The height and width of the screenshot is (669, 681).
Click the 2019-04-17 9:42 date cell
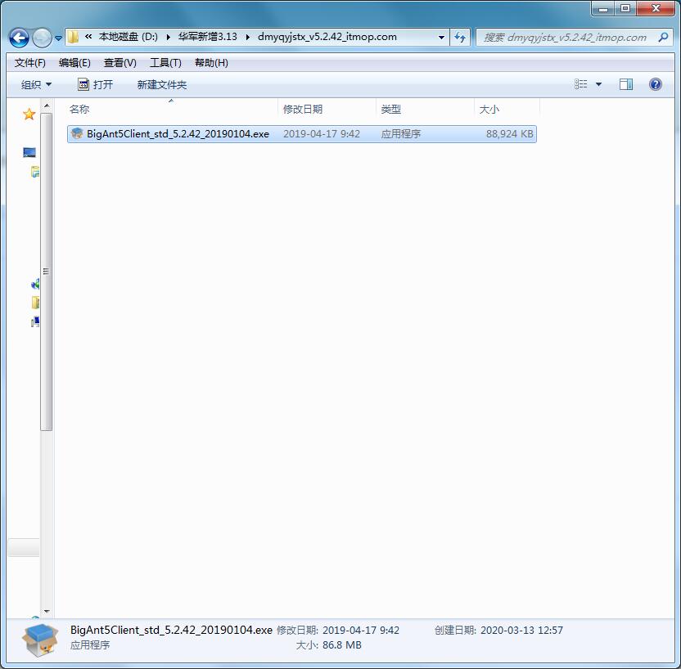(x=322, y=133)
